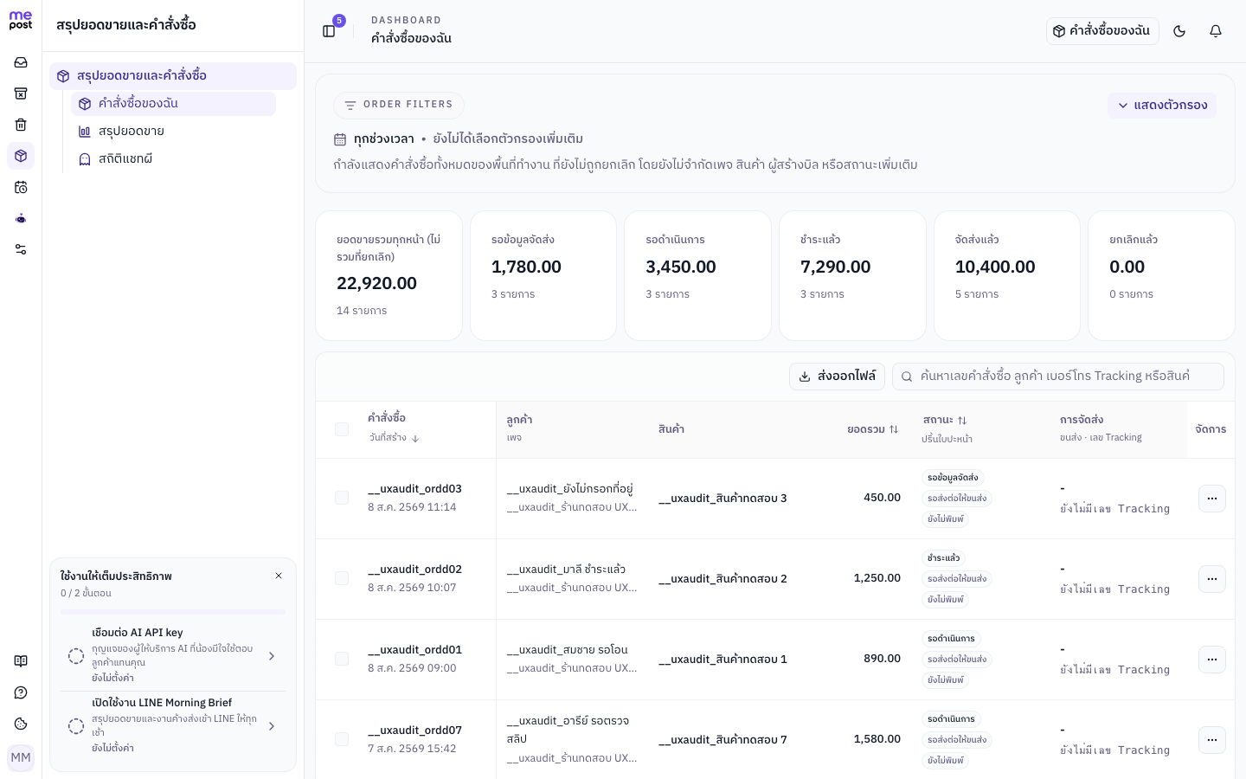Click the คำสั่งซื้อของฉัน button beside the moon icon
The image size is (1246, 779).
(x=1102, y=31)
